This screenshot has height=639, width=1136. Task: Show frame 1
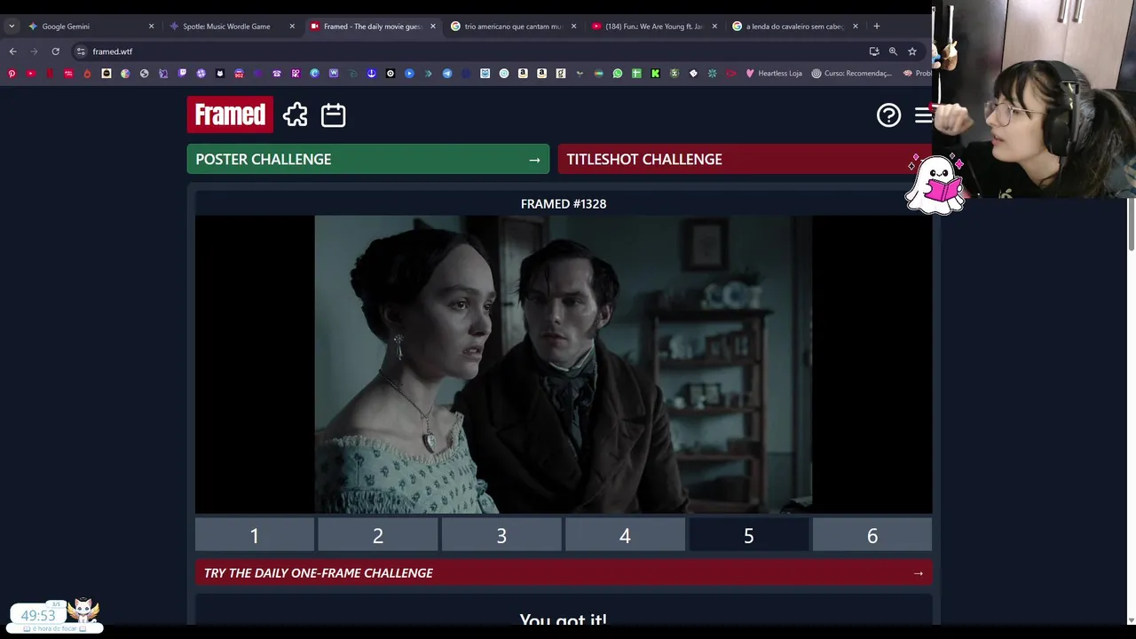[x=254, y=535]
